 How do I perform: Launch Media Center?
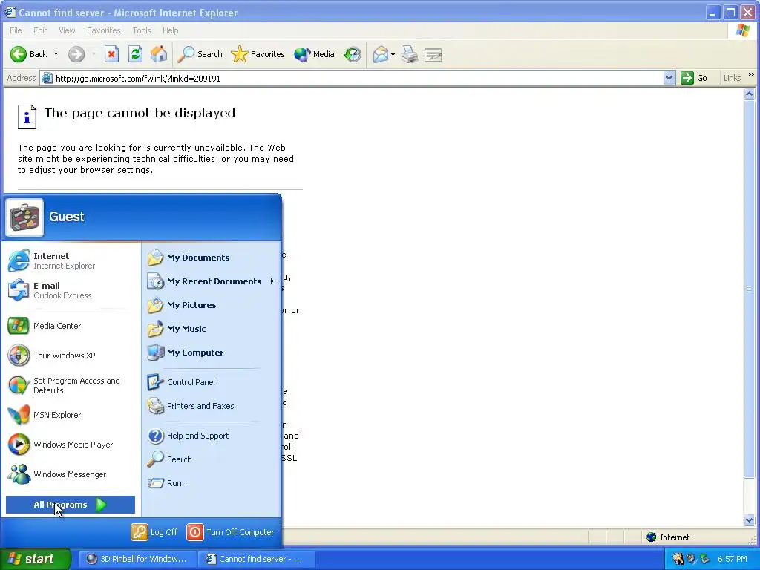[71, 326]
